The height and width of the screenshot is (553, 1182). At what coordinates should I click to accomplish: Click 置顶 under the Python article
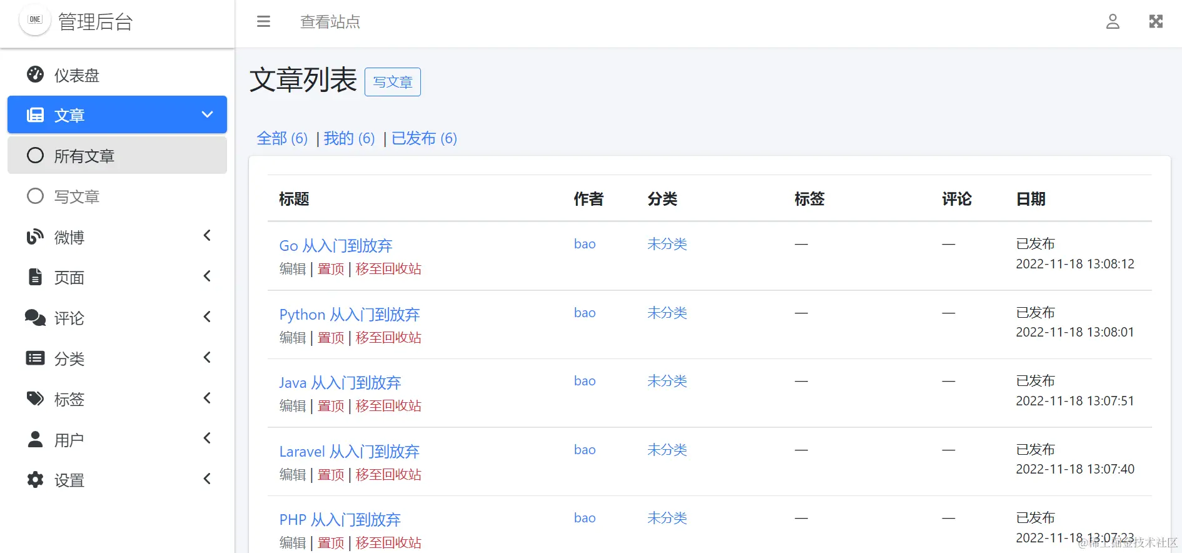(331, 338)
